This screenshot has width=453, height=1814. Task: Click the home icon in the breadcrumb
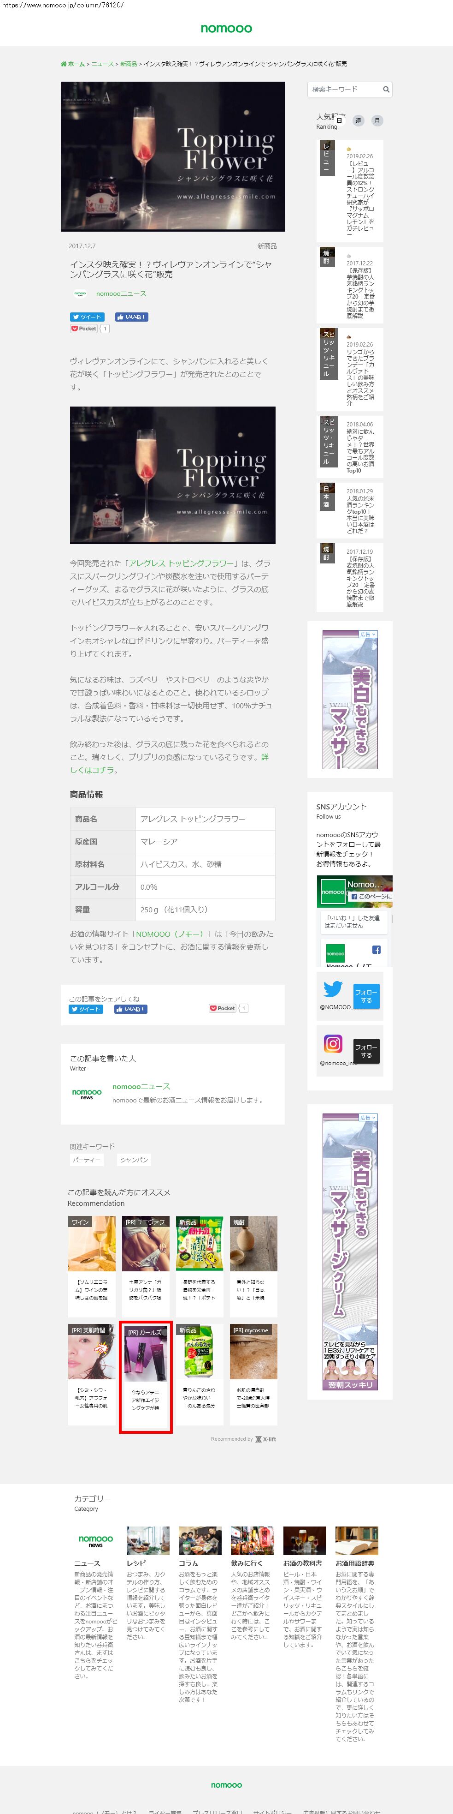tap(63, 64)
